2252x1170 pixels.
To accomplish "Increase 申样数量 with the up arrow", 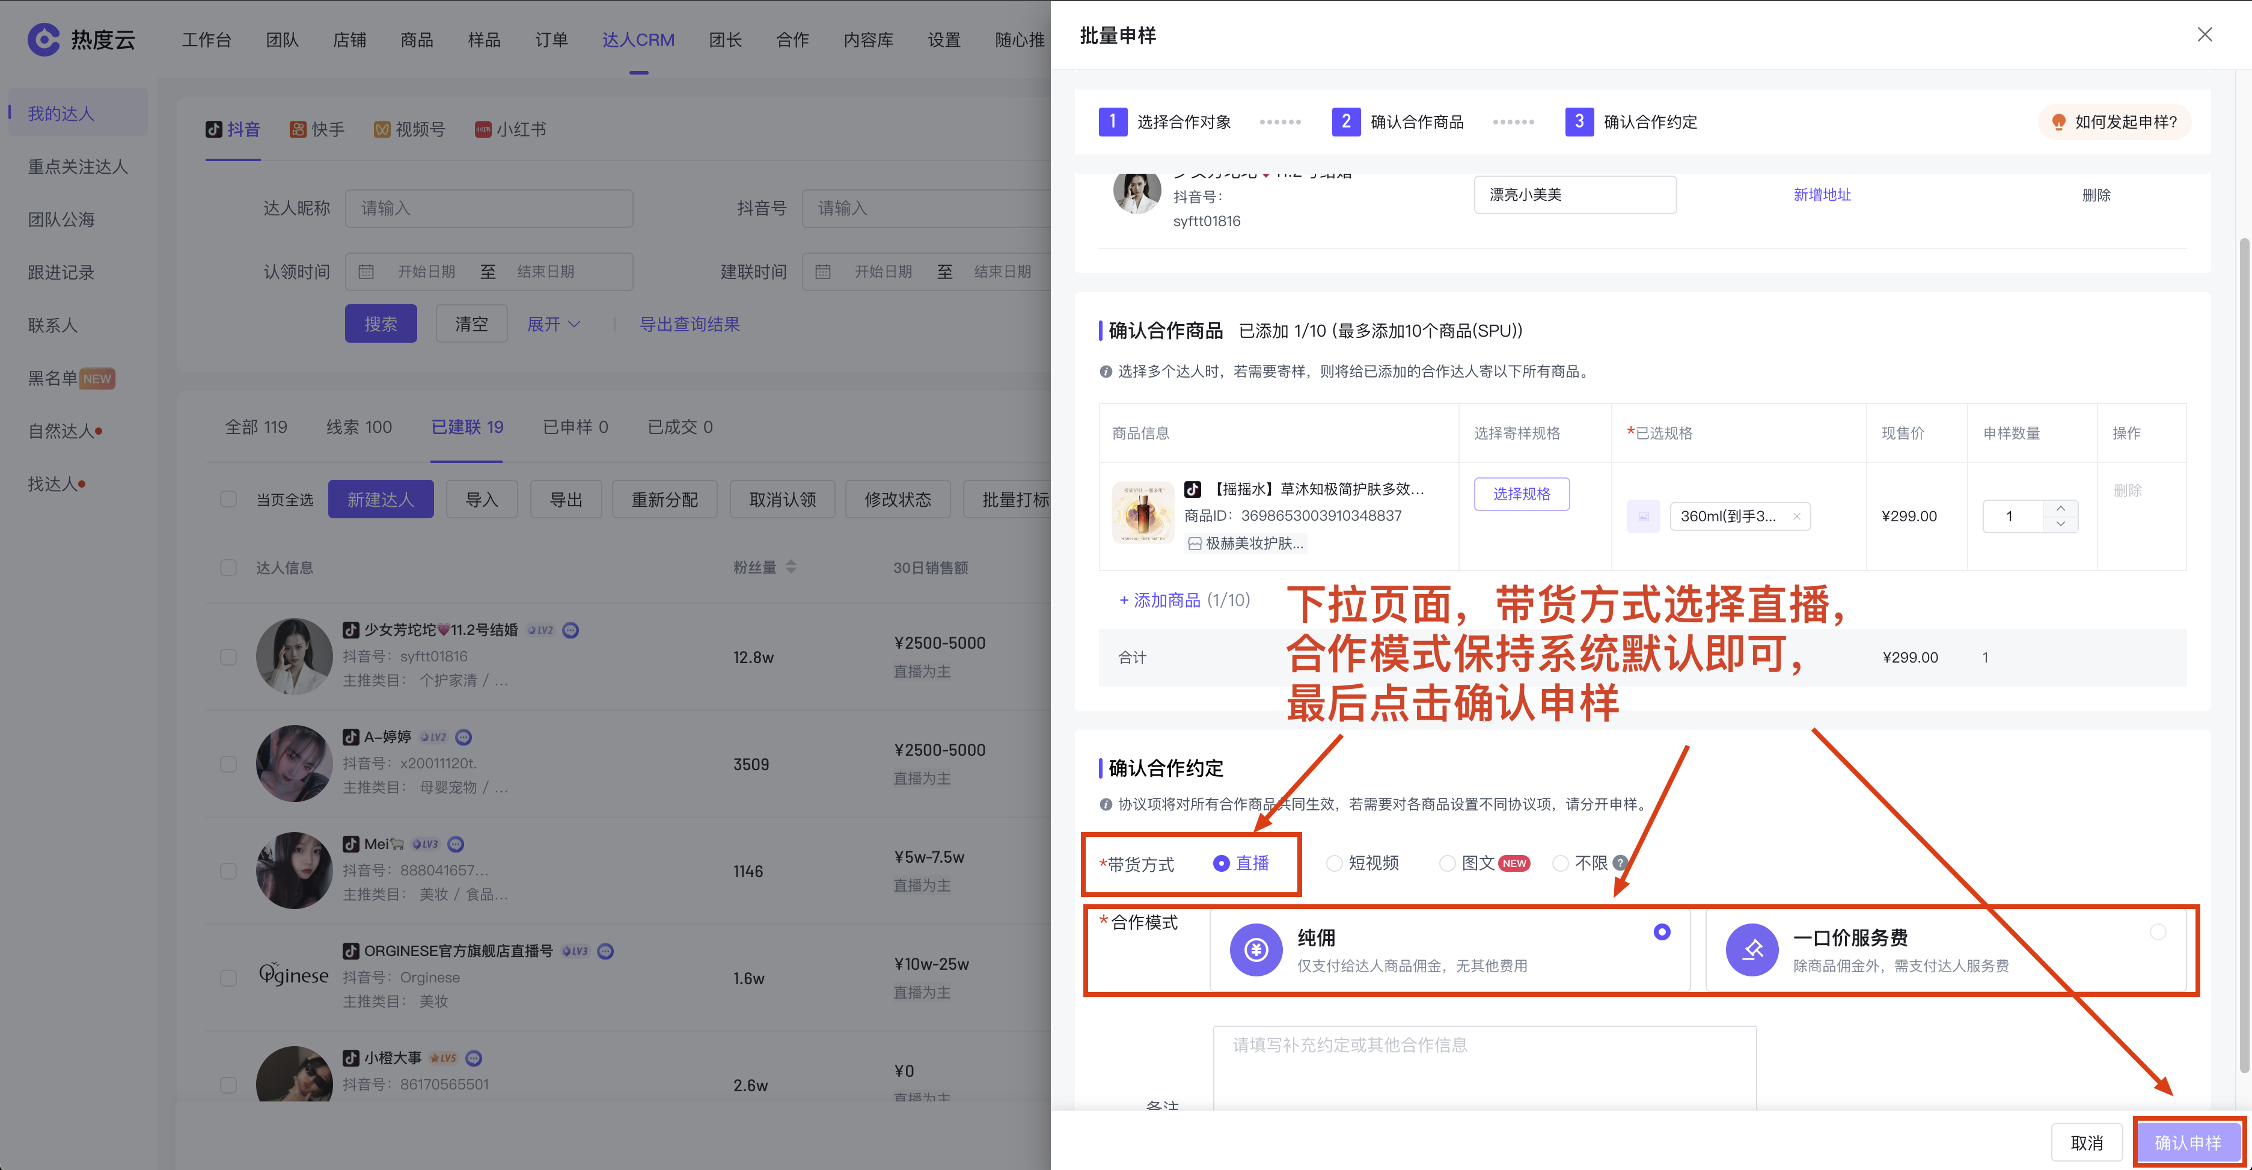I will click(2061, 508).
